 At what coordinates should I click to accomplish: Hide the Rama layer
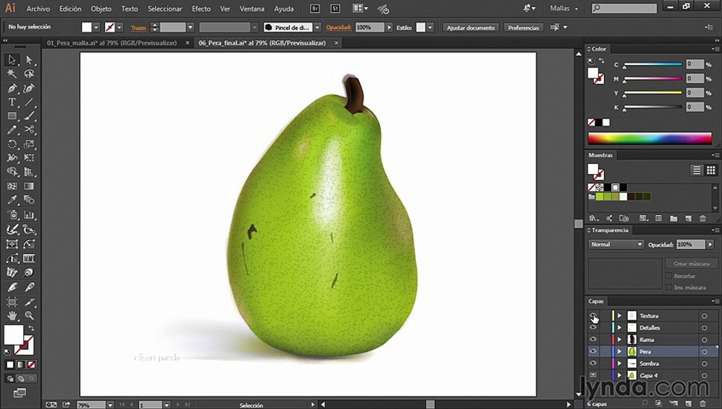tap(593, 340)
